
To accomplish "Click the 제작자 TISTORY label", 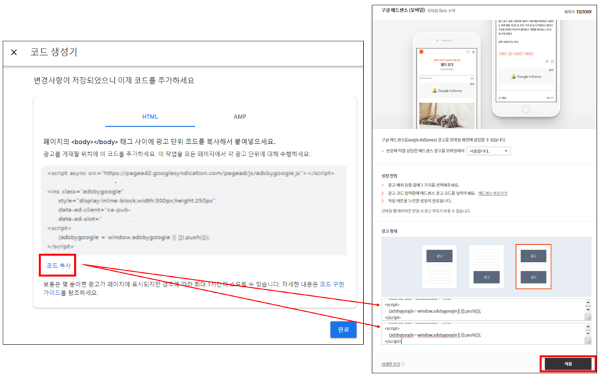I will (x=578, y=12).
